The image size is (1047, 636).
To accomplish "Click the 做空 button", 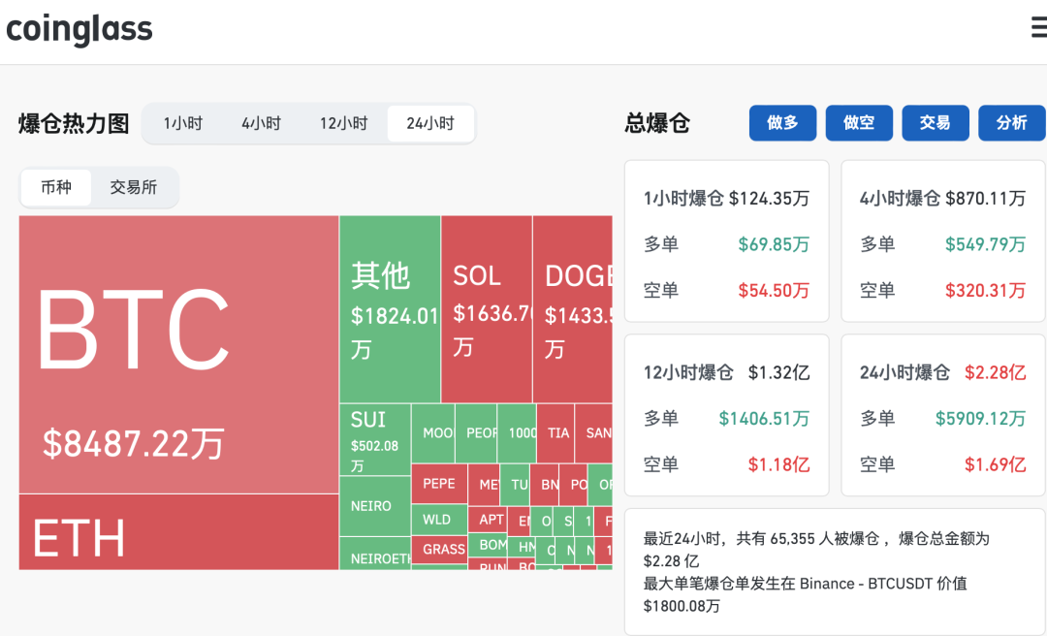I will (859, 123).
